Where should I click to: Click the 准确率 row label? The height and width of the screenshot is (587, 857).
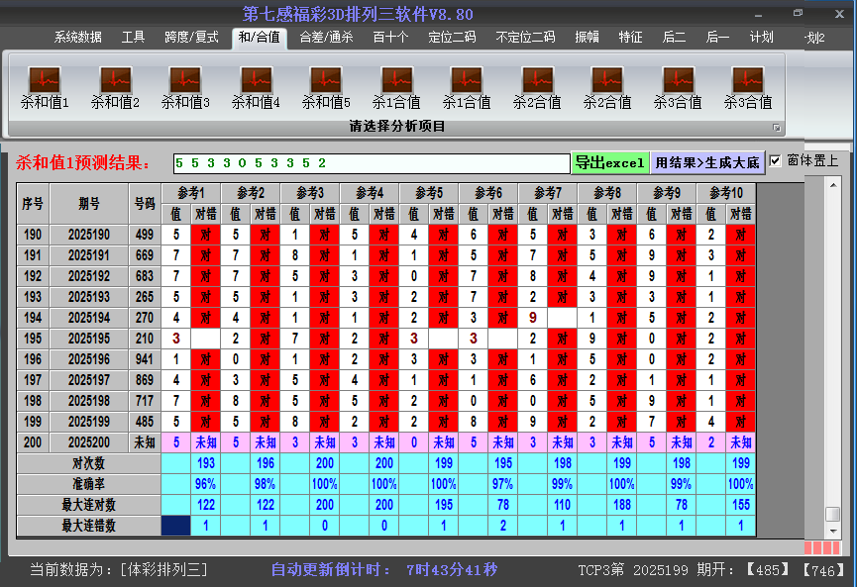pyautogui.click(x=88, y=484)
